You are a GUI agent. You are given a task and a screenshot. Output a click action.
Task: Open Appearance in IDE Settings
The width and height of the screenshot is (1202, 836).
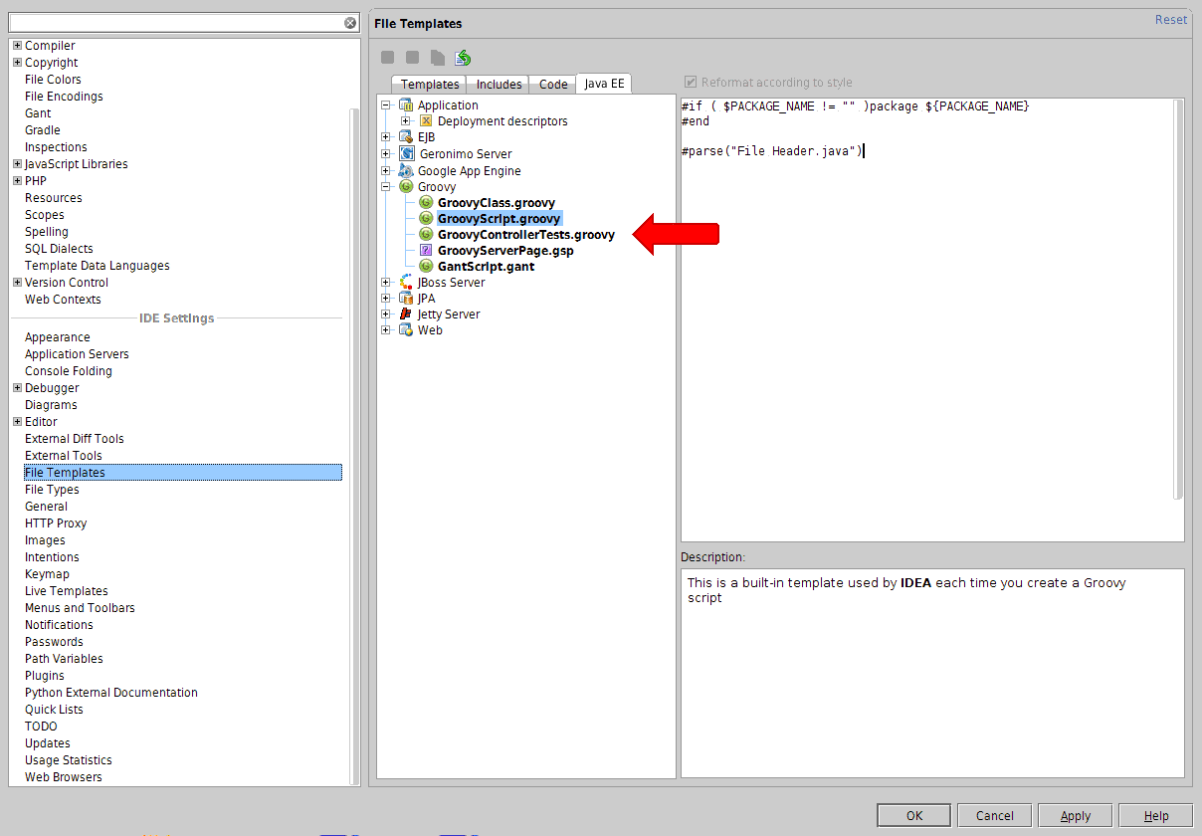click(58, 337)
